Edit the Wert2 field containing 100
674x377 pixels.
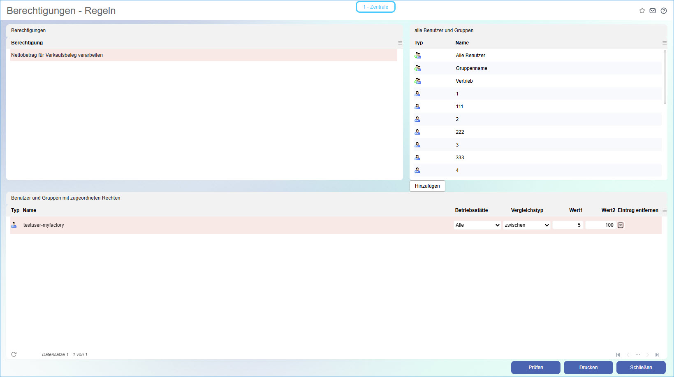pos(601,225)
